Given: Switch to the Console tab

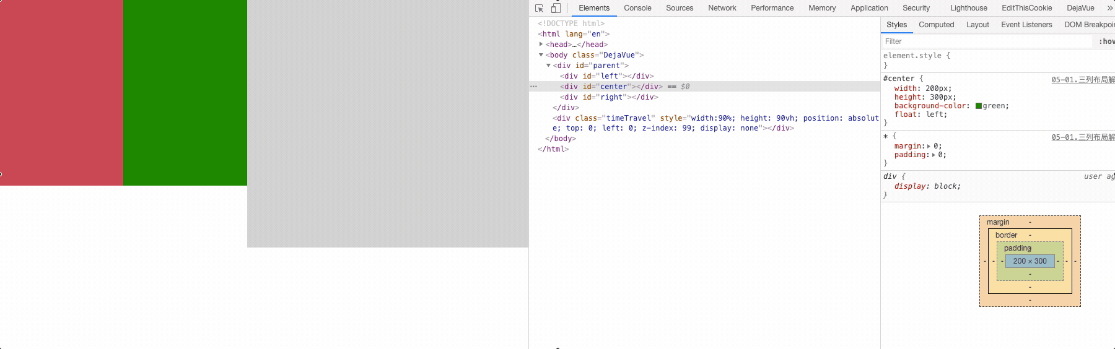Looking at the screenshot, I should 637,8.
